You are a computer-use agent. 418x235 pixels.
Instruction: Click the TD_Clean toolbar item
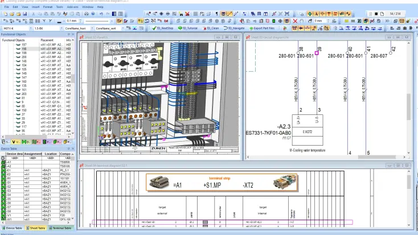click(211, 27)
